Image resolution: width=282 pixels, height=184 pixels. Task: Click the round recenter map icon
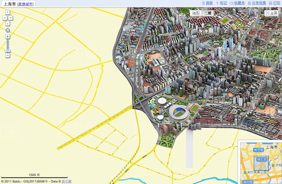[x=7, y=30]
